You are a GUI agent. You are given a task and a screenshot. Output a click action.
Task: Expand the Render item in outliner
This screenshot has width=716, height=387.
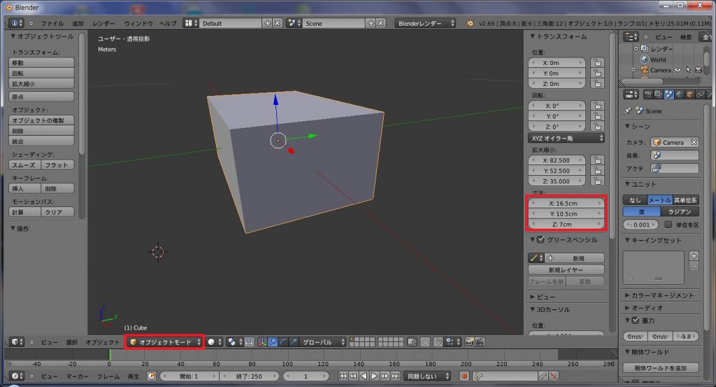click(x=636, y=48)
